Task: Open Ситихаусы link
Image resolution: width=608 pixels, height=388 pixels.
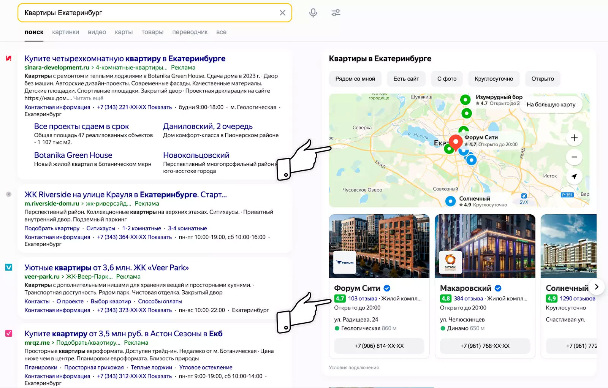Action: tap(101, 228)
